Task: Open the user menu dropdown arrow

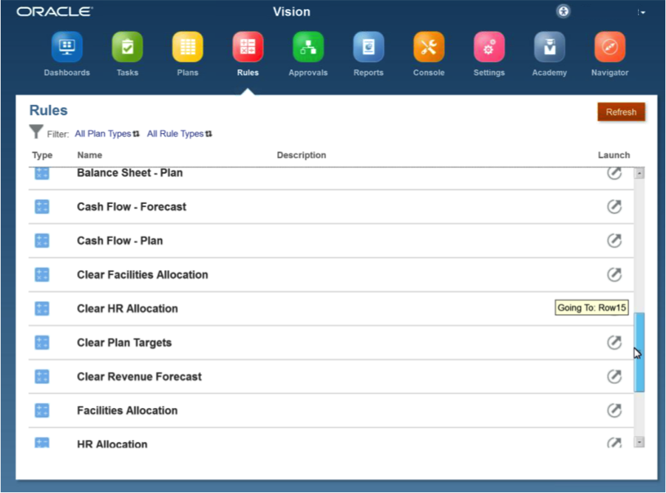Action: (642, 13)
